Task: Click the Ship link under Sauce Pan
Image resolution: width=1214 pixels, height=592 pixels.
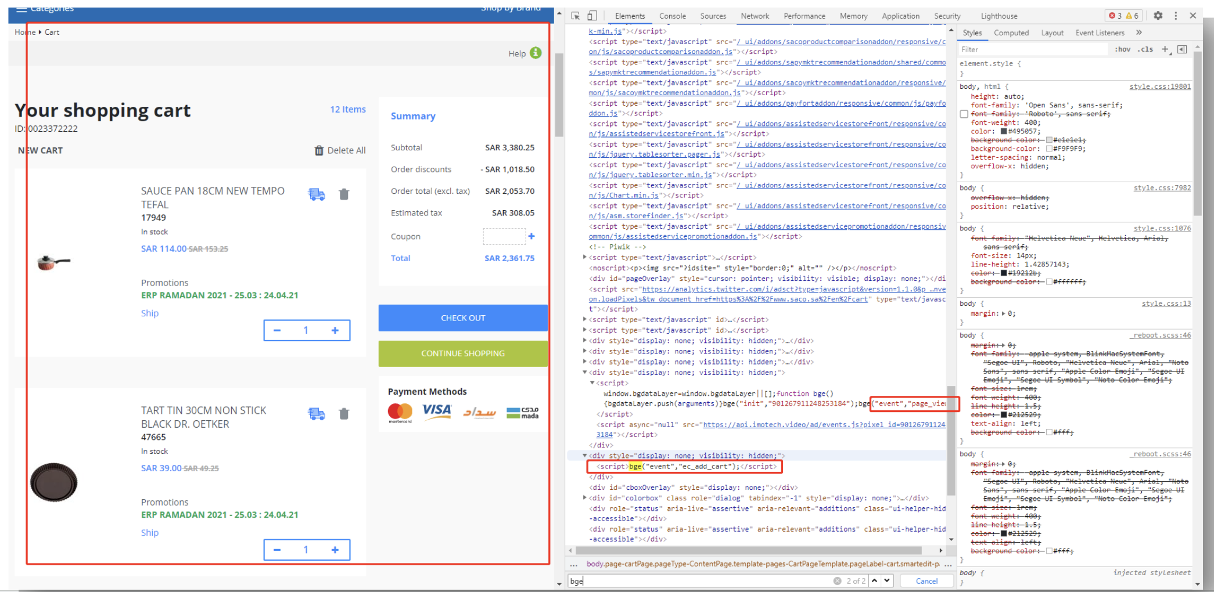Action: pos(150,313)
